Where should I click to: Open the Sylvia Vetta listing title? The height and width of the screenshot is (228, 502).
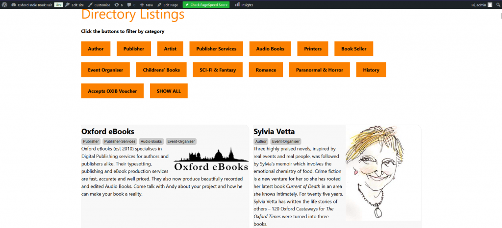pos(274,132)
